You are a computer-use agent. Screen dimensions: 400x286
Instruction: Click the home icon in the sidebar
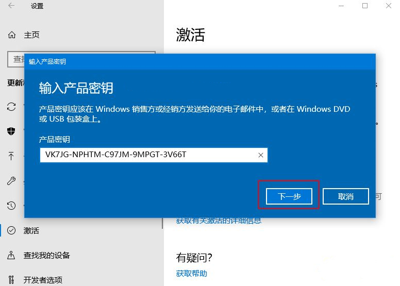point(12,35)
